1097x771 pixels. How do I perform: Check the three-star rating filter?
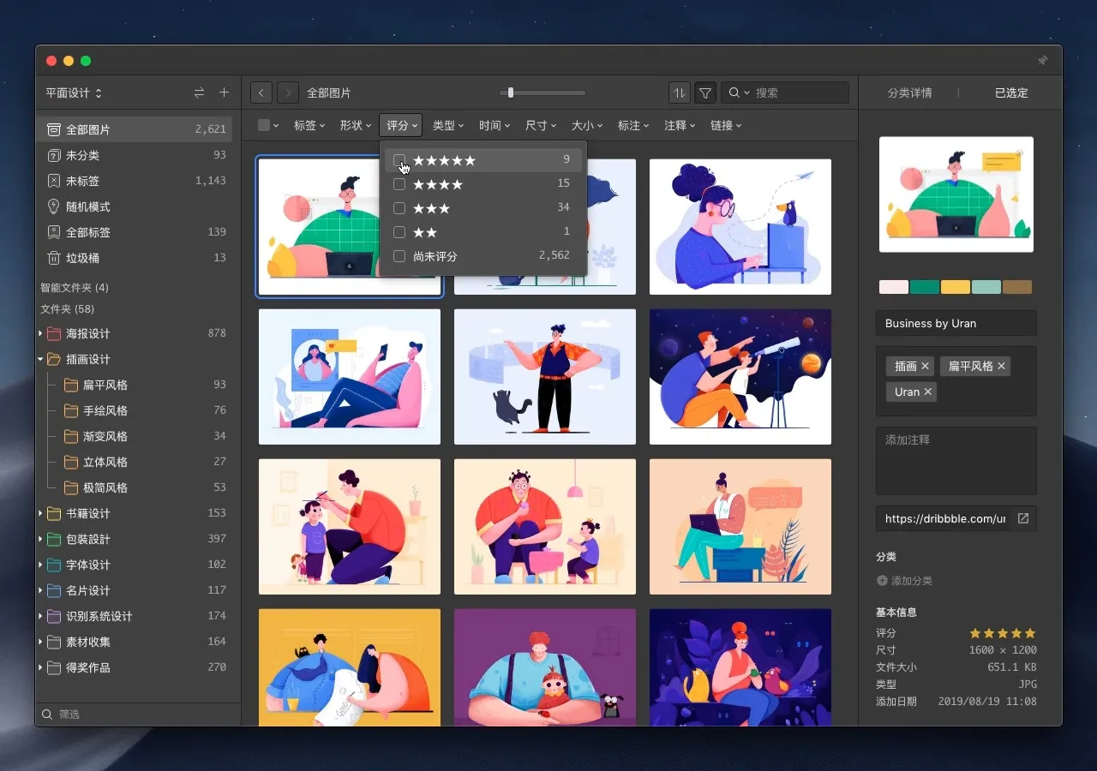click(399, 208)
